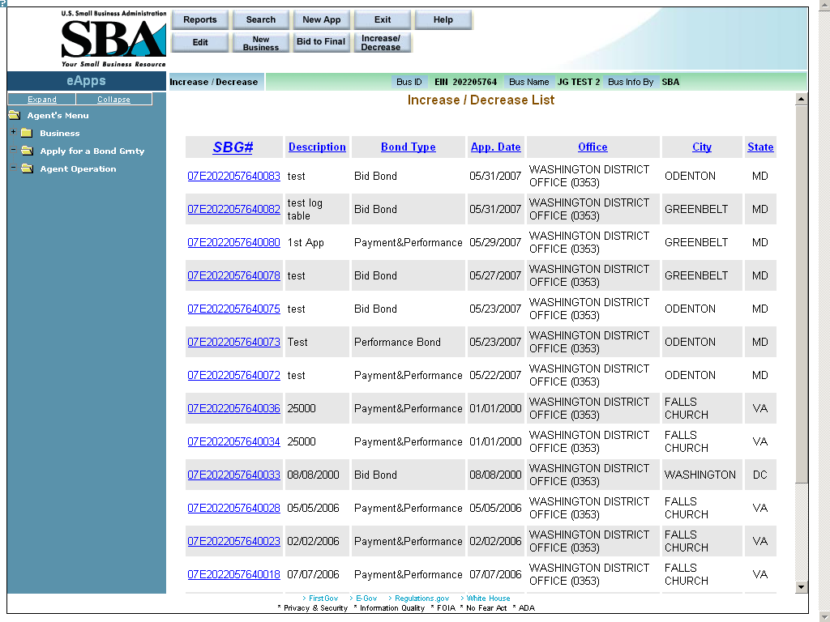Viewport: 830px width, 622px height.
Task: Open the ADA footer link
Action: click(x=527, y=608)
